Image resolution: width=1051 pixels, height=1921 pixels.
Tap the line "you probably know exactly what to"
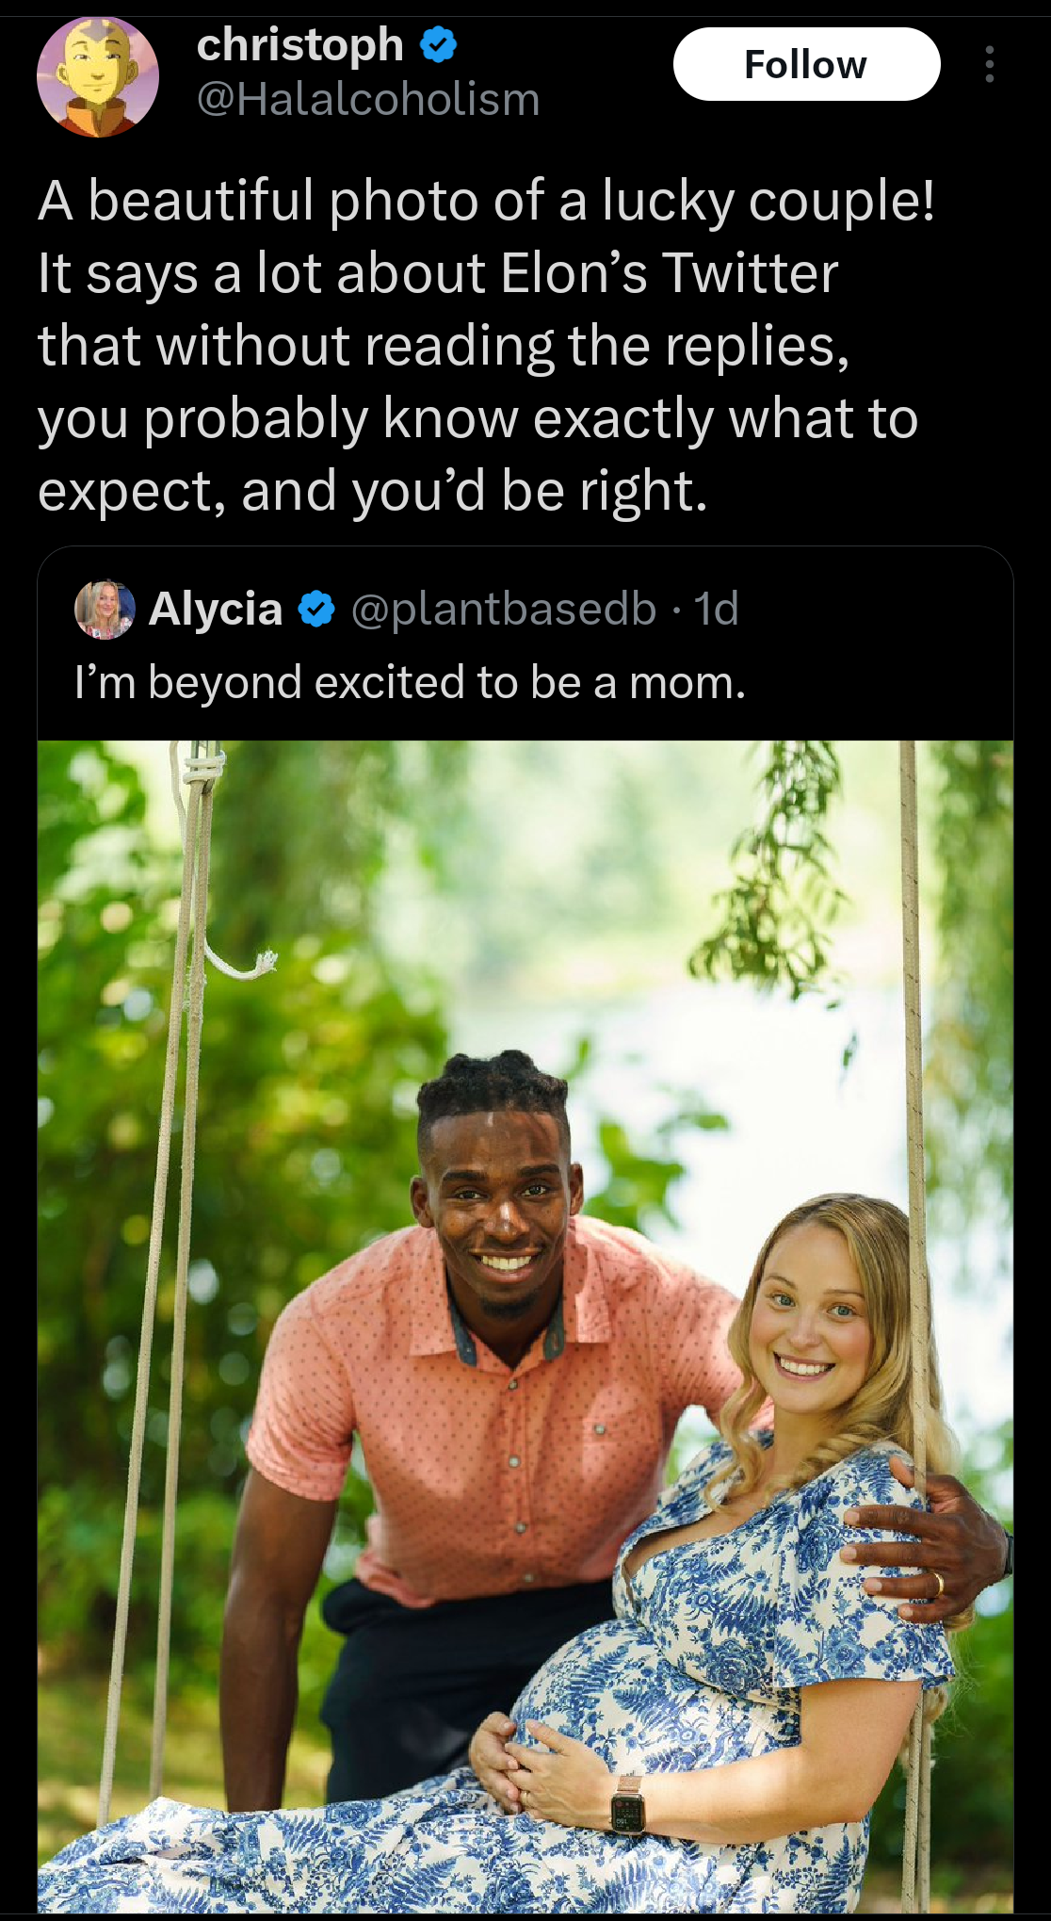[477, 418]
